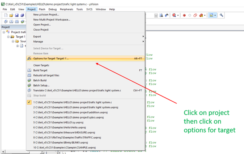The height and width of the screenshot is (154, 244).
Task: Open the Peripherals menu
Action: click(x=67, y=9)
